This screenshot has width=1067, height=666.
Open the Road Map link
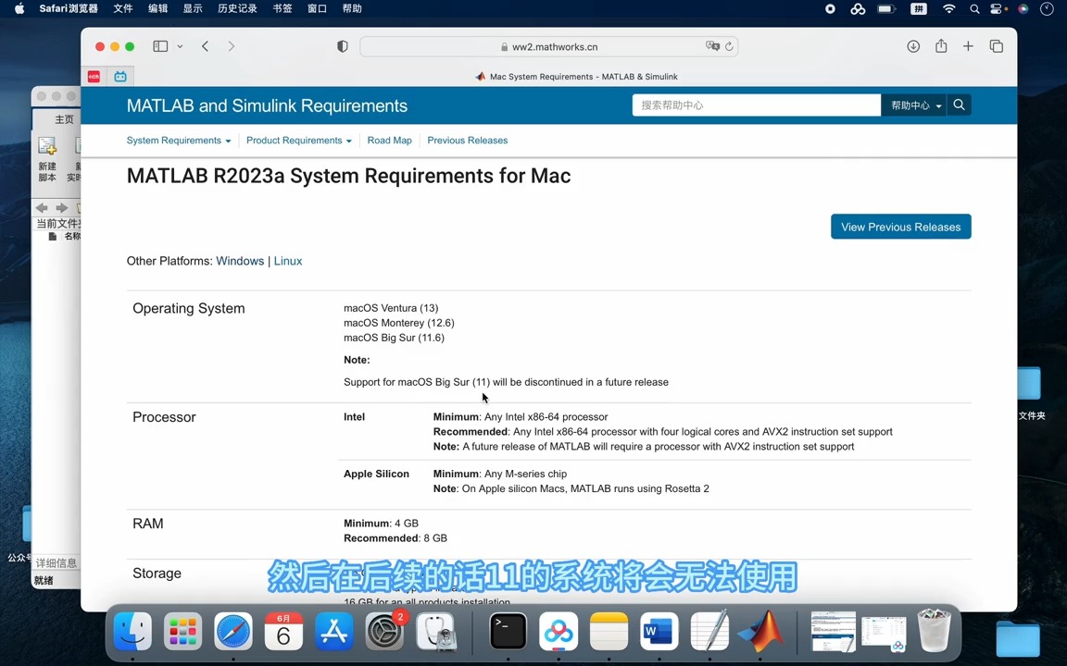point(389,141)
